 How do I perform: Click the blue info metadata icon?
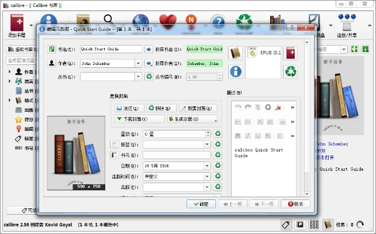click(235, 71)
